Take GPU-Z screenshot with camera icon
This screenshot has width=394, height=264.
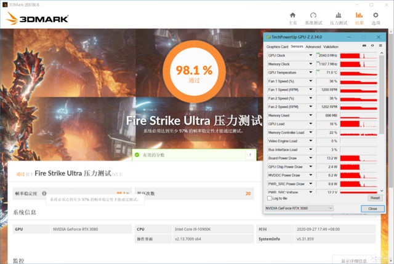click(x=364, y=45)
